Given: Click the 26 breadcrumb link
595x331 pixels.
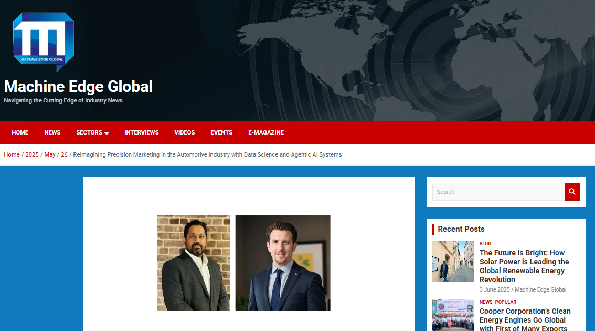Looking at the screenshot, I should point(64,154).
